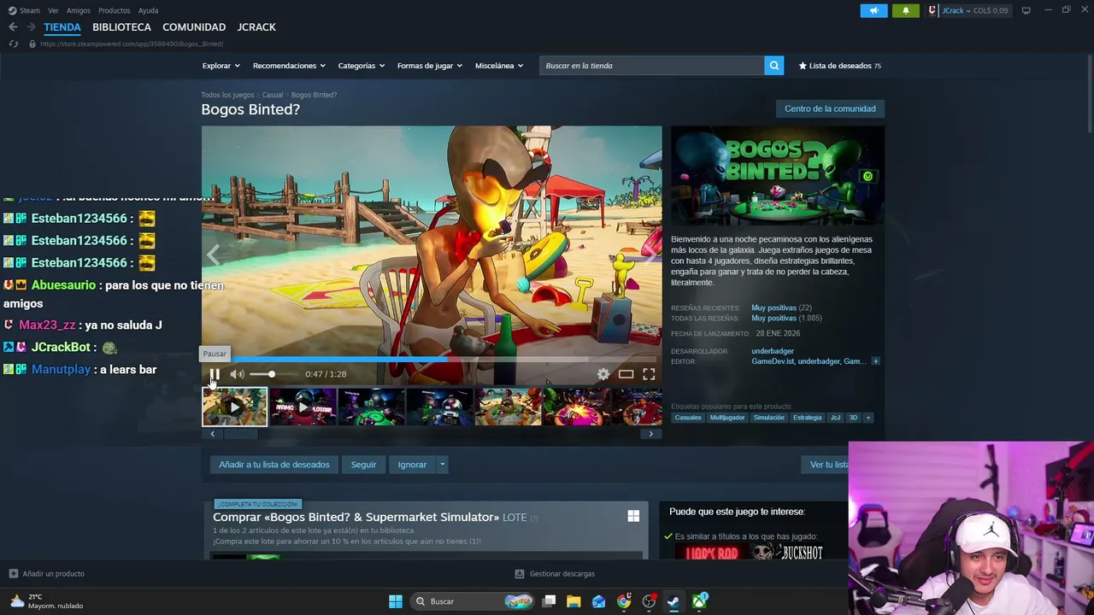The image size is (1094, 615).
Task: Open Gestionar descargas download manager
Action: pyautogui.click(x=555, y=574)
